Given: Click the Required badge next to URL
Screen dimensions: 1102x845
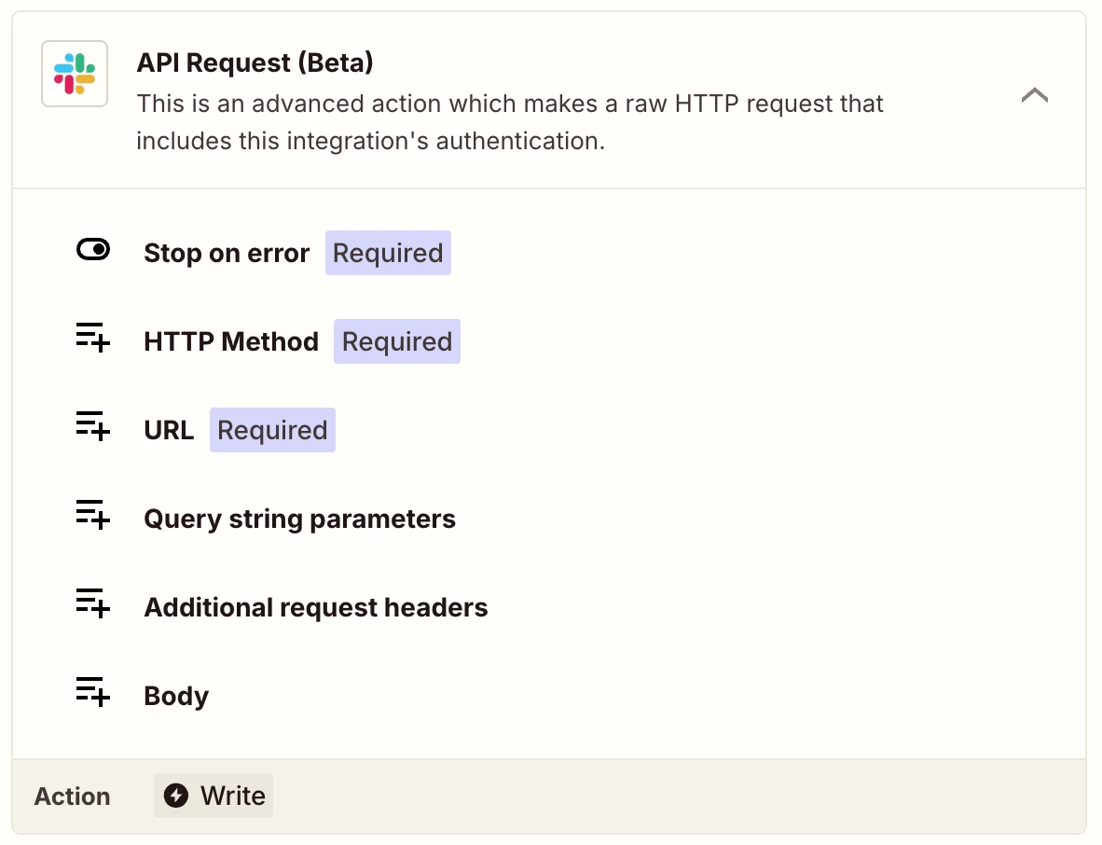Looking at the screenshot, I should click(x=272, y=431).
